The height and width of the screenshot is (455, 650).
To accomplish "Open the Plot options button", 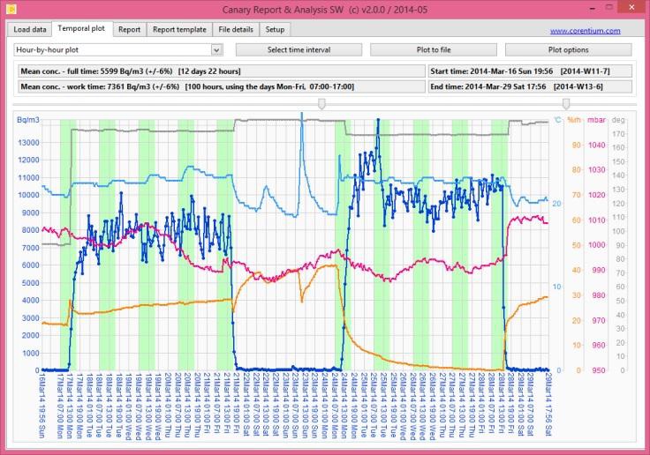I will 569,49.
